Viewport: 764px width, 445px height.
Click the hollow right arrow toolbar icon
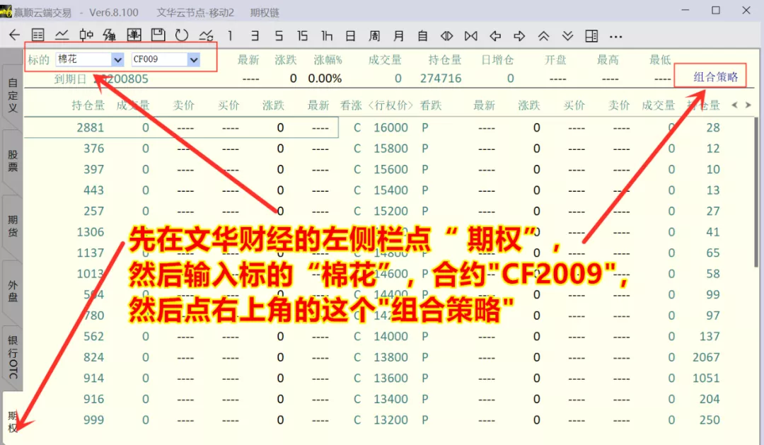pos(519,35)
